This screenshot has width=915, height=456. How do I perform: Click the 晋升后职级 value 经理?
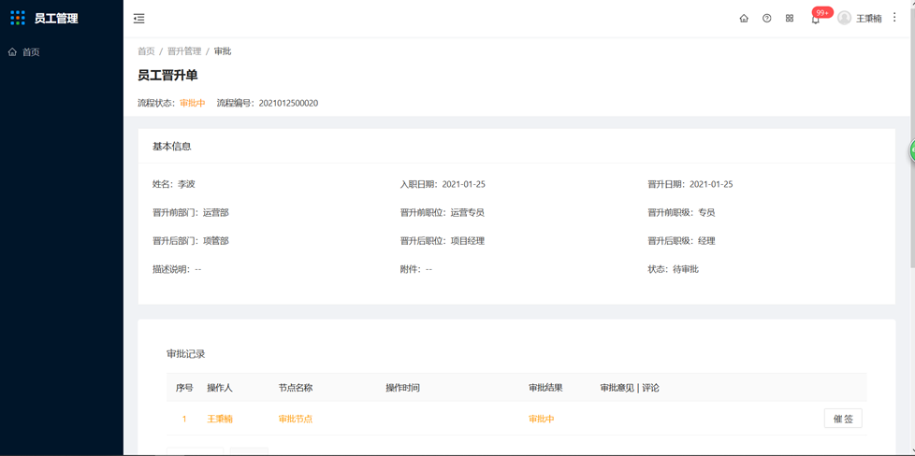pyautogui.click(x=706, y=241)
